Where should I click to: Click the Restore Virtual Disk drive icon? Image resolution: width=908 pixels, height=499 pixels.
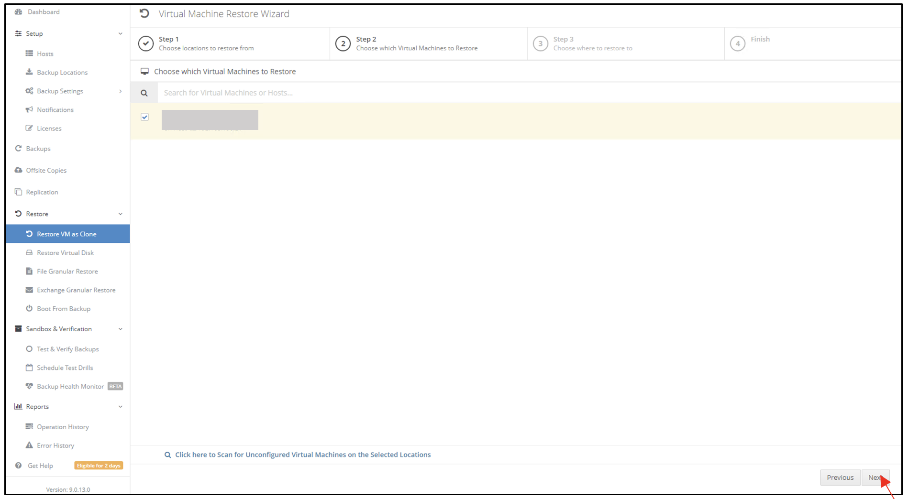(29, 252)
